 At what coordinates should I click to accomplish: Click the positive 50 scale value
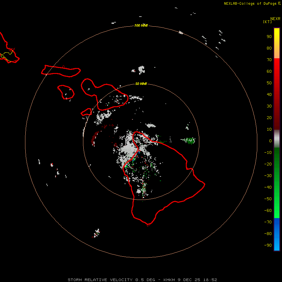(269, 83)
